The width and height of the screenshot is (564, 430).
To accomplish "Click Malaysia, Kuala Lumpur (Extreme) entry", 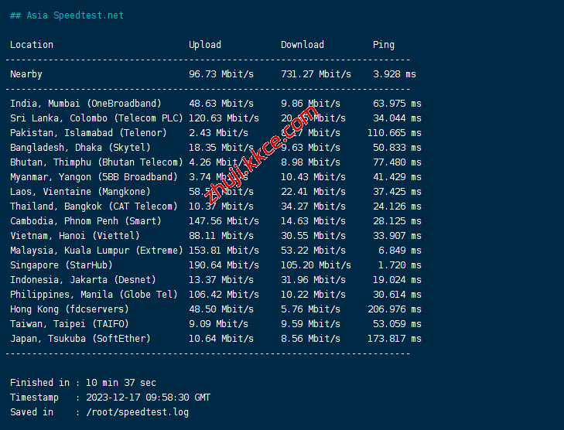I will (x=96, y=251).
